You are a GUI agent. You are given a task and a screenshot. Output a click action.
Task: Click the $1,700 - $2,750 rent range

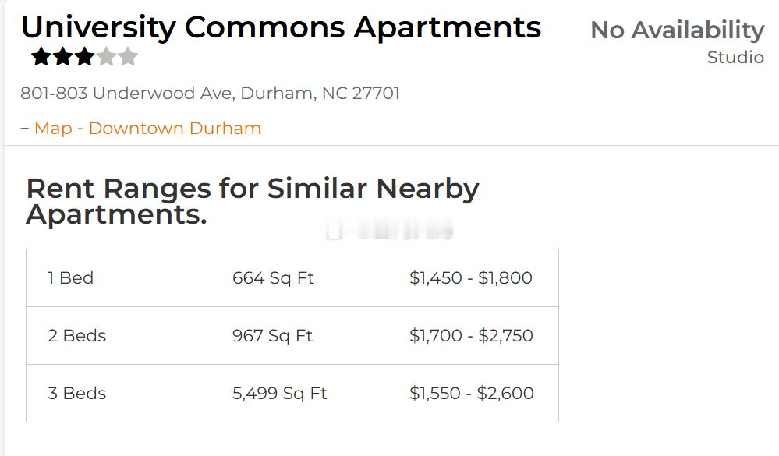[472, 336]
